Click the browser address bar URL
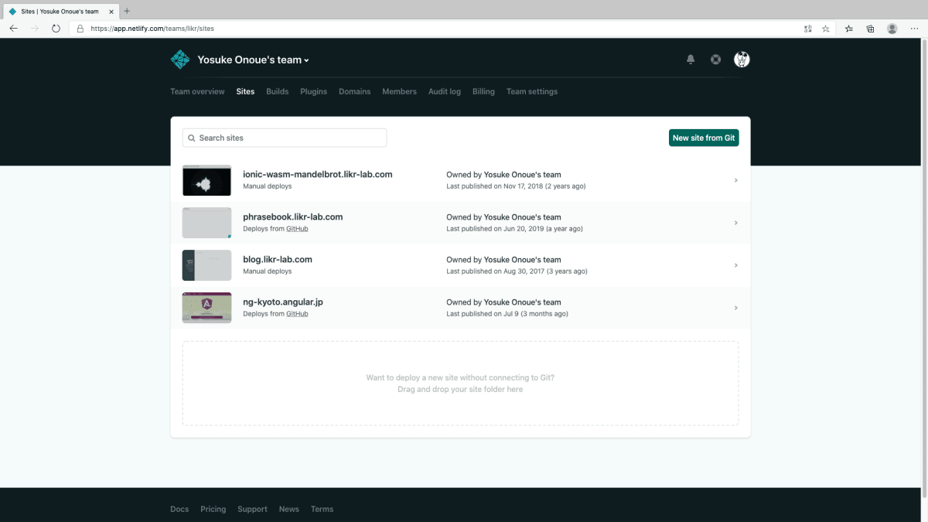Viewport: 928px width, 522px height. coord(152,29)
